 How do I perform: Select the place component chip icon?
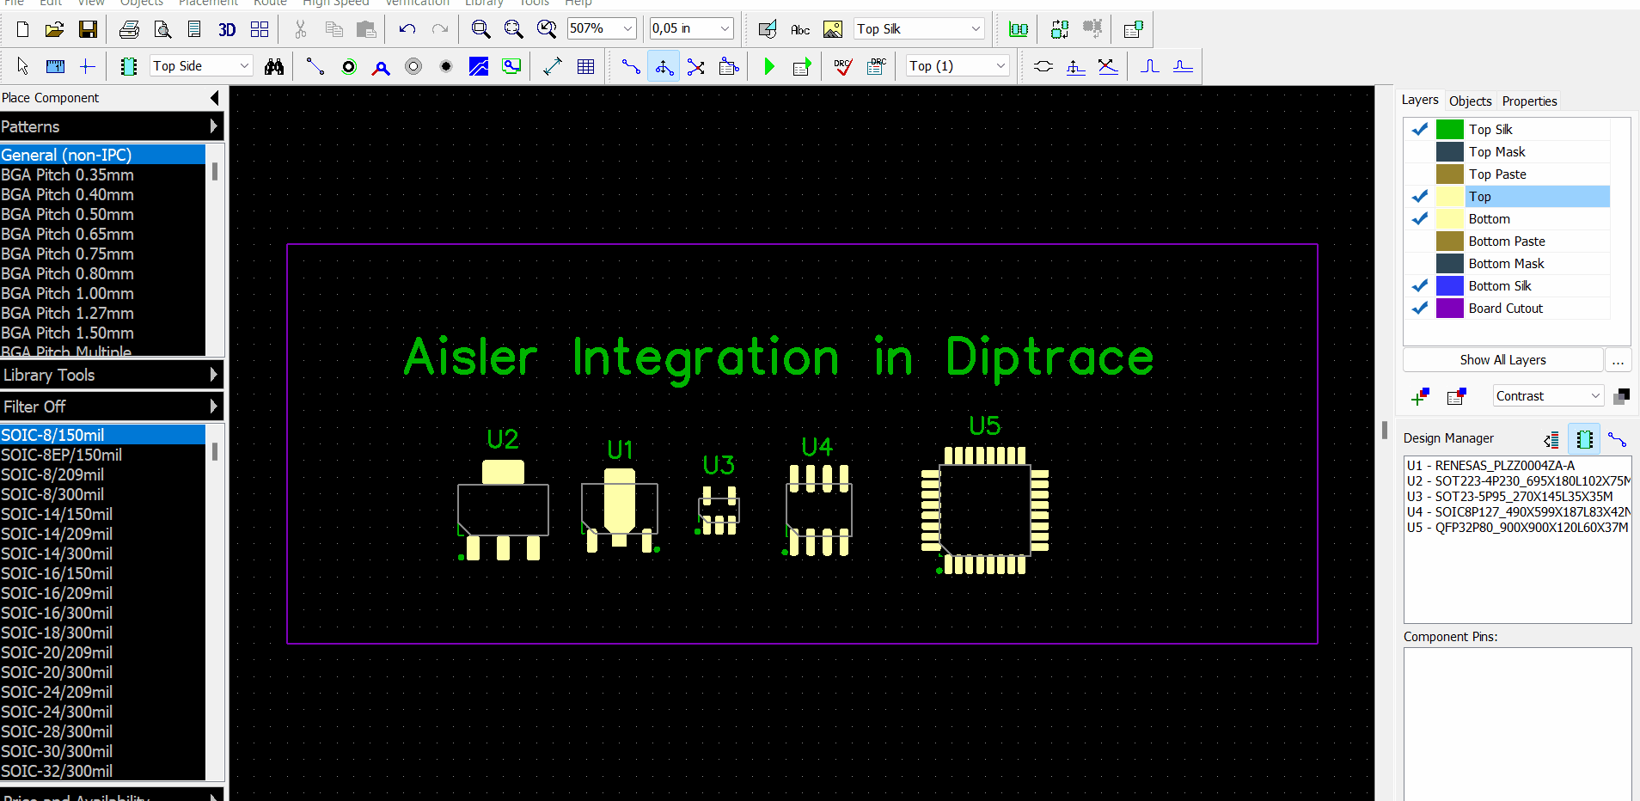pos(129,66)
